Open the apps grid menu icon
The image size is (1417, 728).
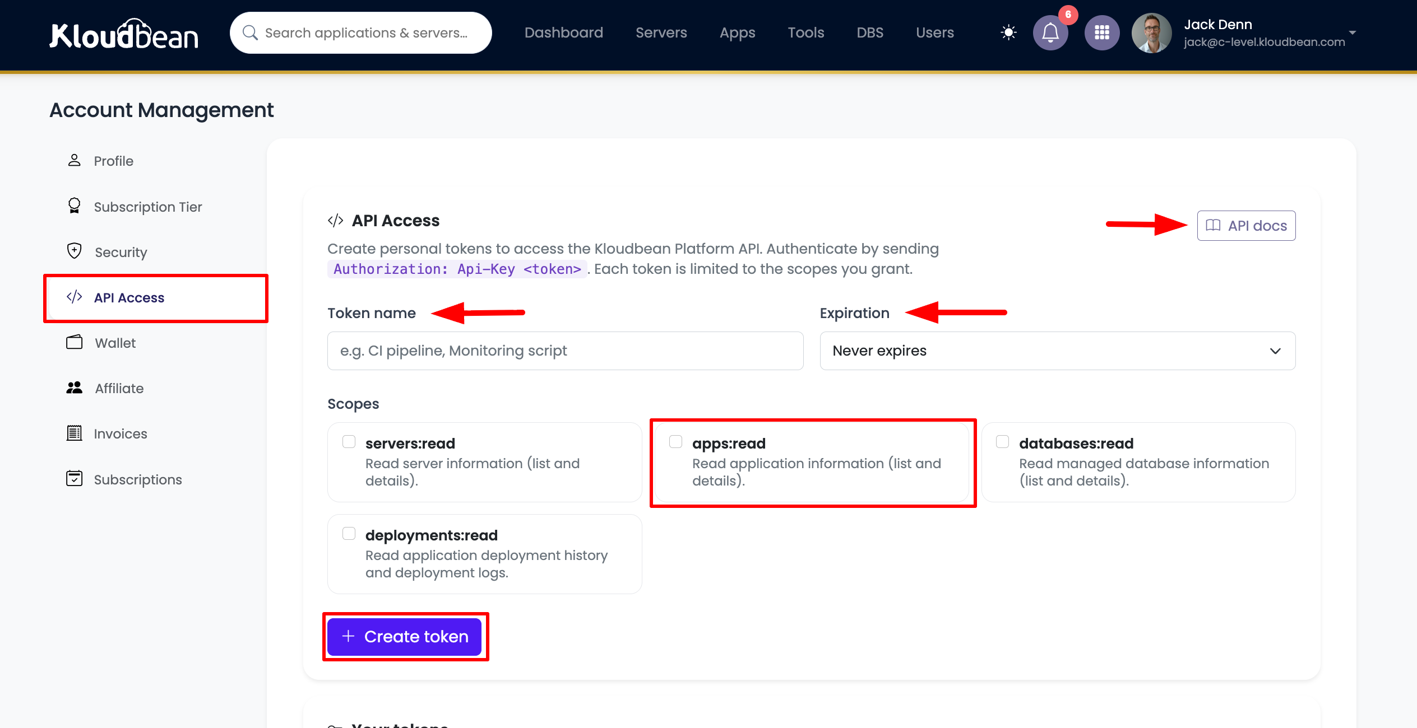coord(1102,32)
